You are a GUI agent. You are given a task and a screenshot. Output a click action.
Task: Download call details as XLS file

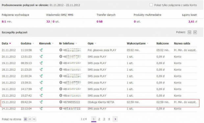[x=189, y=32]
